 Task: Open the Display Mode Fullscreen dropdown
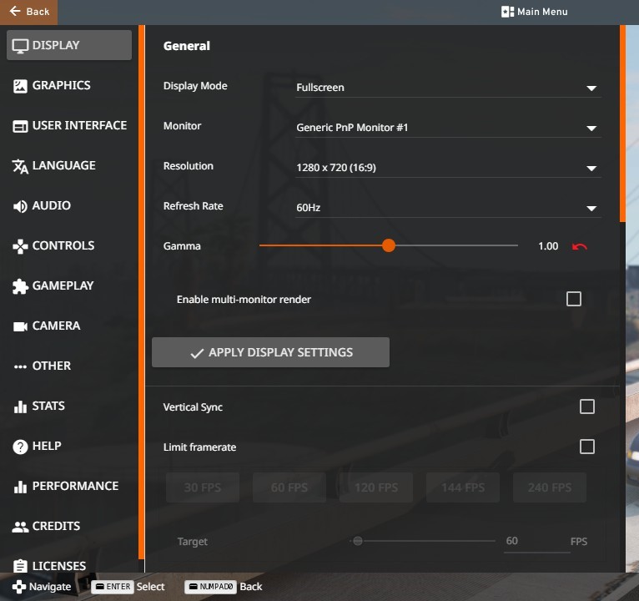point(447,88)
